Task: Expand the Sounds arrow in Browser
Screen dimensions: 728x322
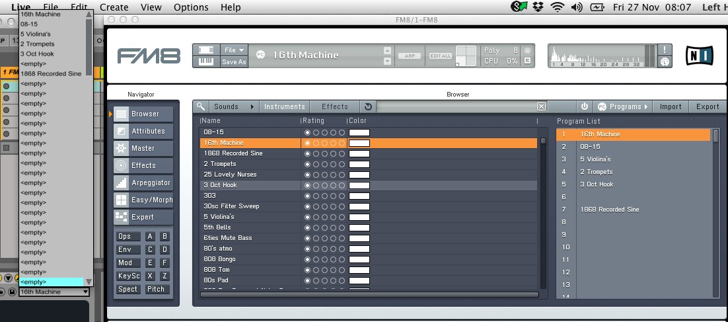Action: coord(252,106)
